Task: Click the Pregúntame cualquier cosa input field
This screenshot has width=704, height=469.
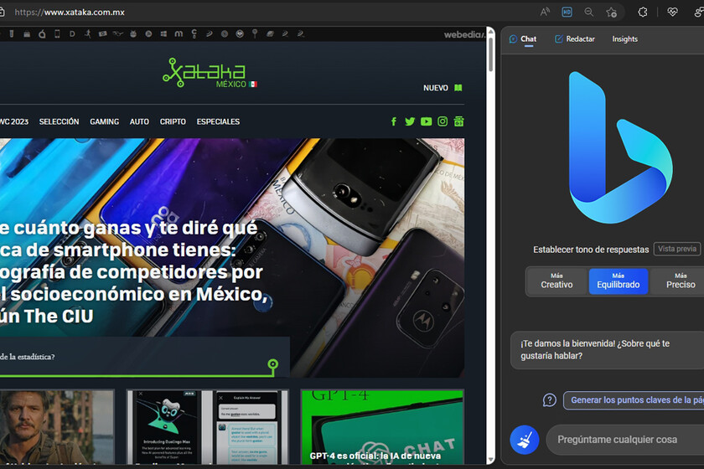Action: [x=625, y=440]
